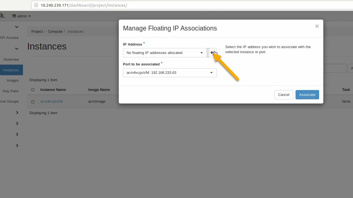
Task: Open the IP Address dropdown
Action: tap(165, 53)
